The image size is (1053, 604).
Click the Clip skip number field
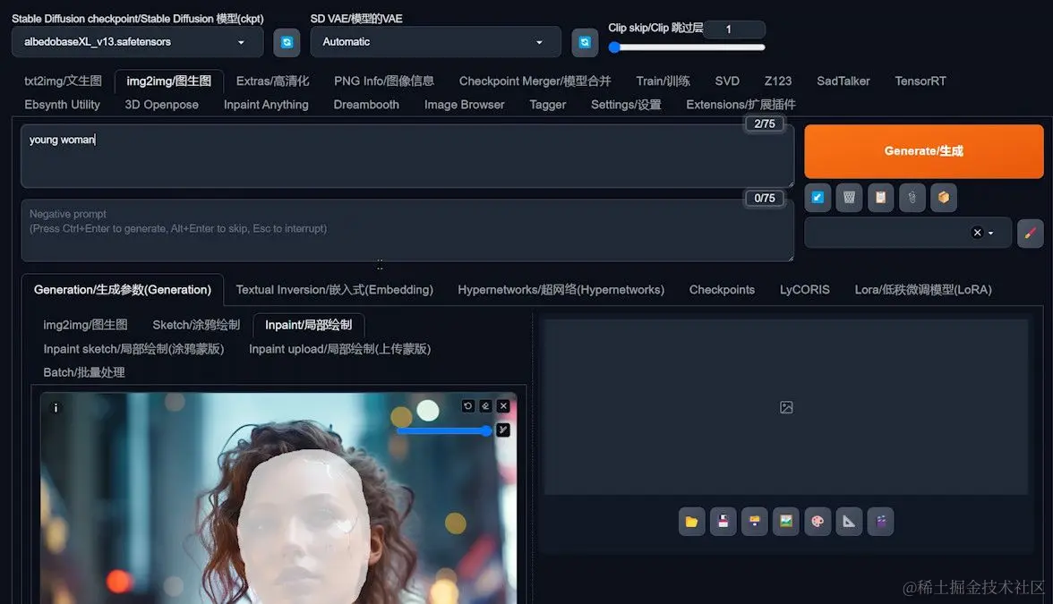tap(734, 29)
